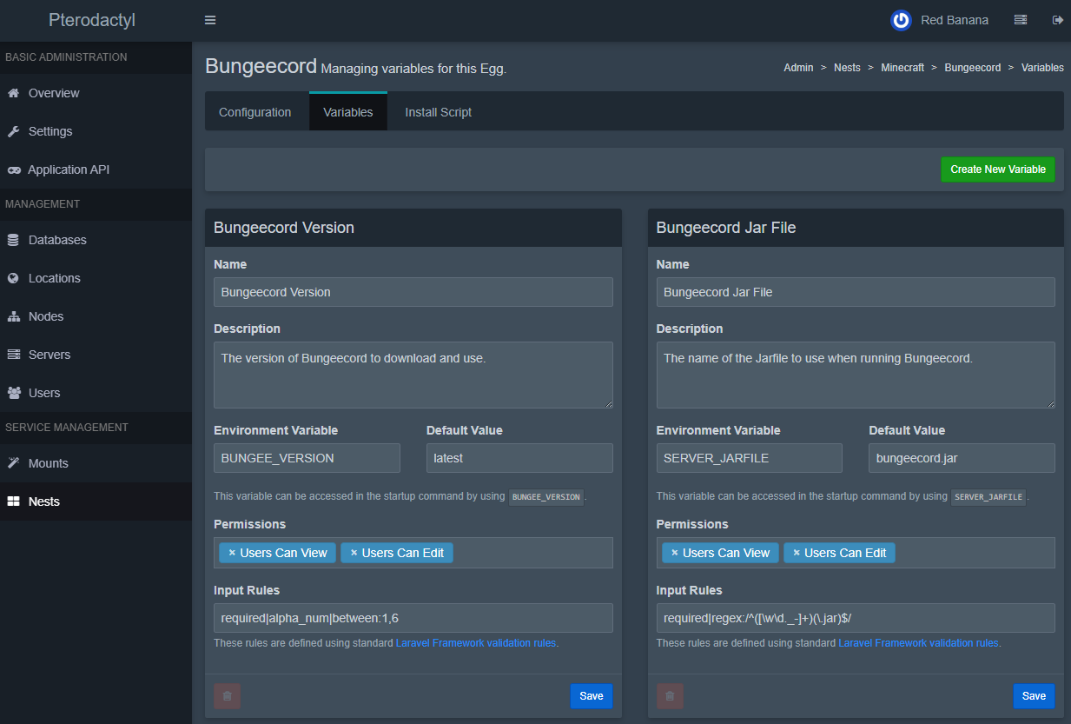The image size is (1071, 724).
Task: Click the wrench icon beside Settings
Action: (13, 131)
